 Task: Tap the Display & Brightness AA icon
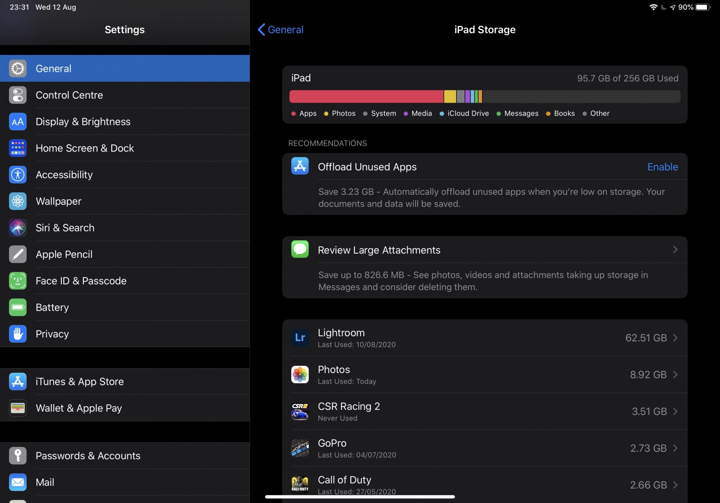18,122
